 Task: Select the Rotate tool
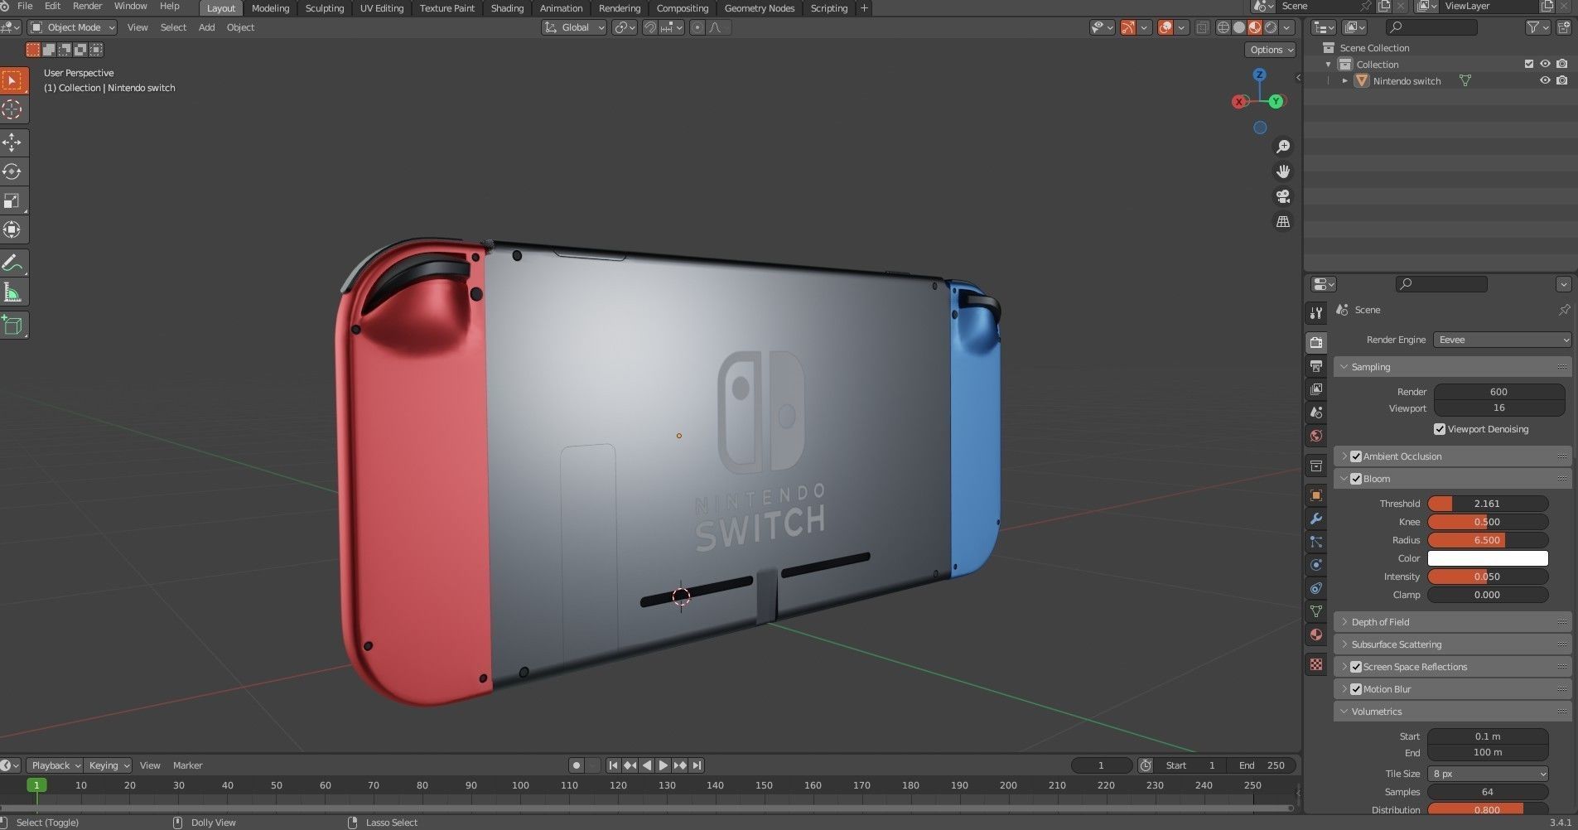(12, 171)
